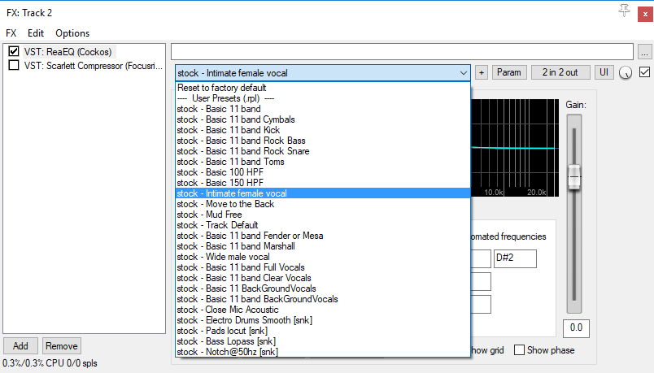The image size is (654, 373).
Task: Select Basic 11 band Fender or Mesa
Action: tap(323, 236)
